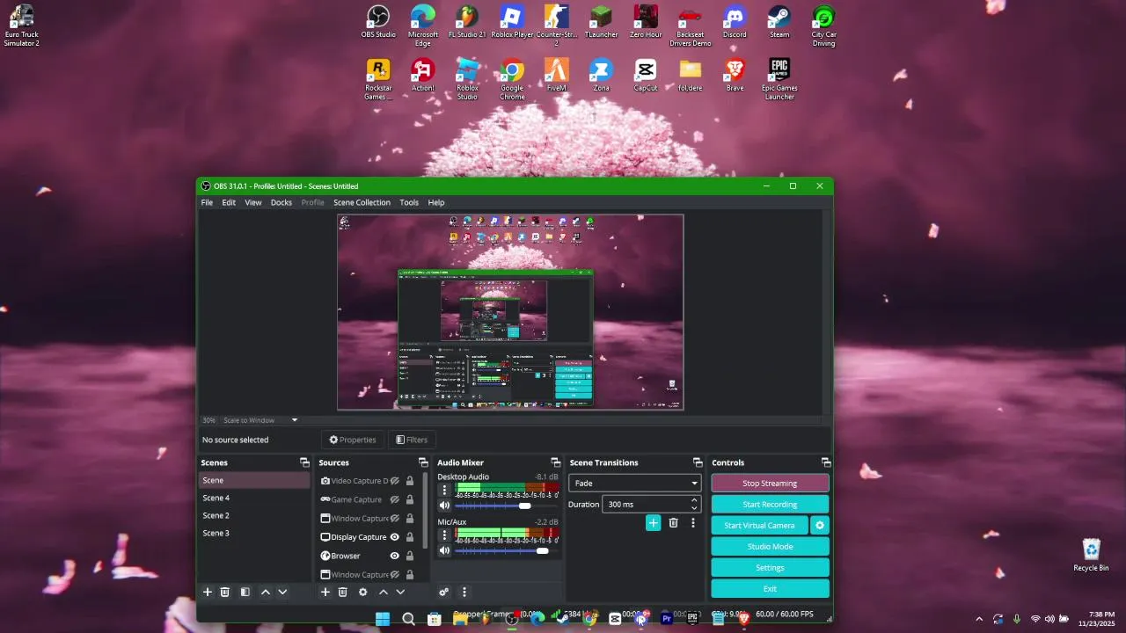Open the Fade transition dropdown
The image size is (1126, 633).
(635, 484)
